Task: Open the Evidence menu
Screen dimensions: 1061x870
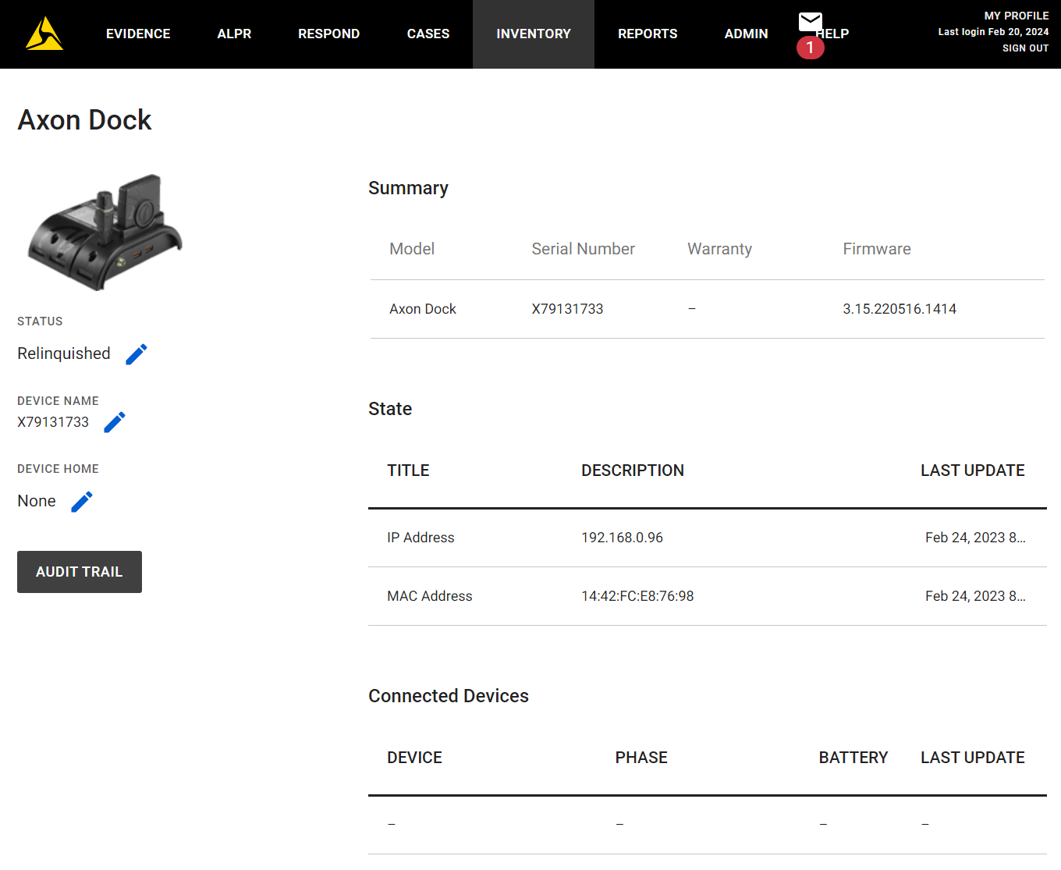Action: coord(138,34)
